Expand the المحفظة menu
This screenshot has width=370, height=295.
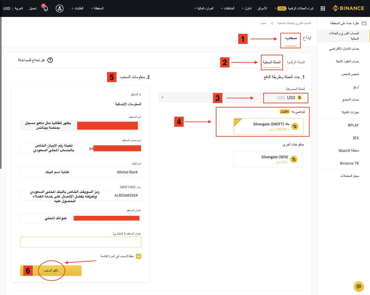click(97, 8)
